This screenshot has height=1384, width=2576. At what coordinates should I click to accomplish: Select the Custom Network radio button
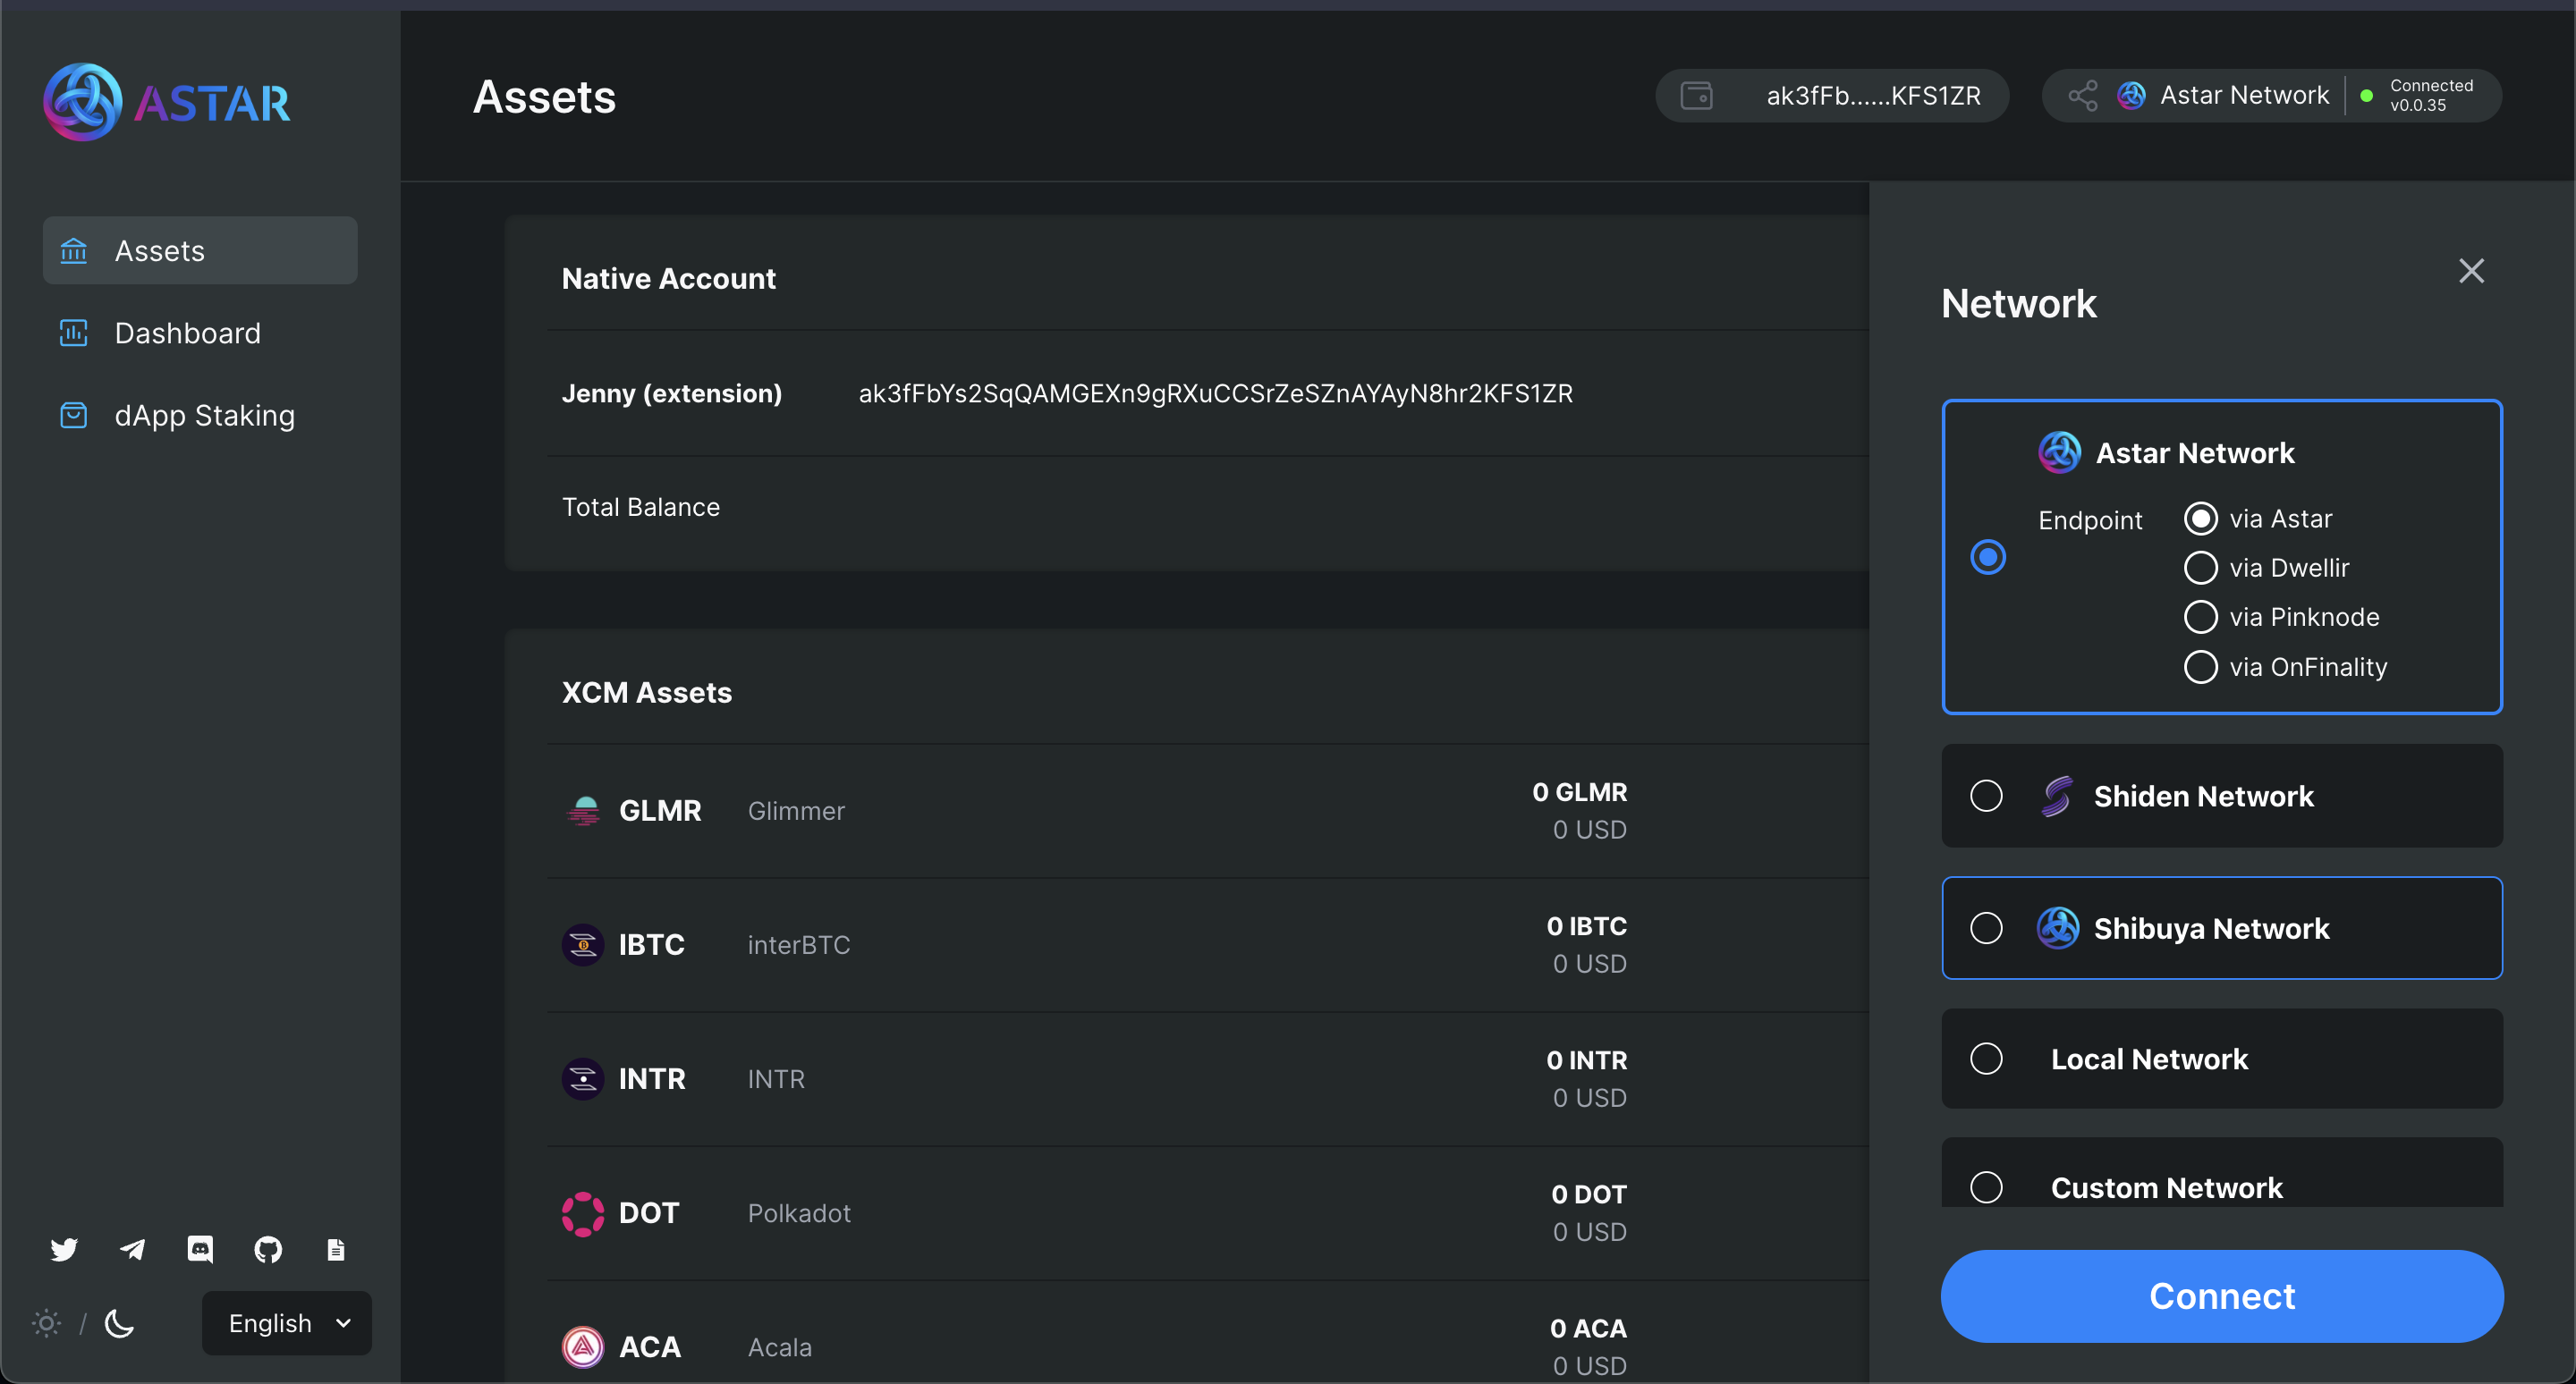pos(1987,1187)
